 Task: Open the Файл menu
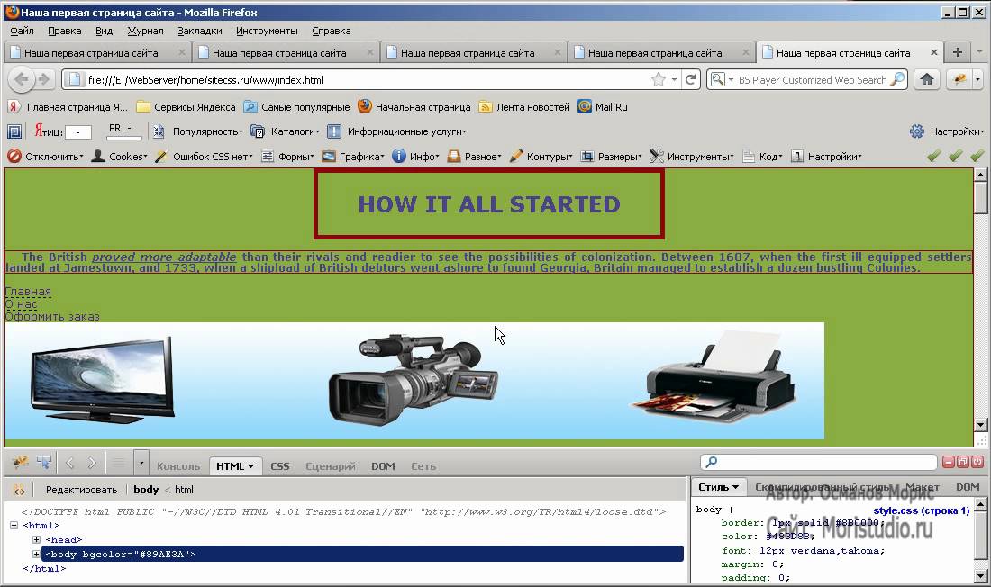[23, 31]
